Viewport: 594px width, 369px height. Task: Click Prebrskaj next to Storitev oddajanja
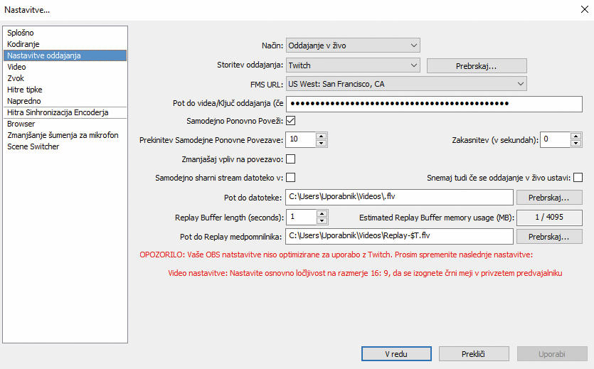pyautogui.click(x=477, y=66)
